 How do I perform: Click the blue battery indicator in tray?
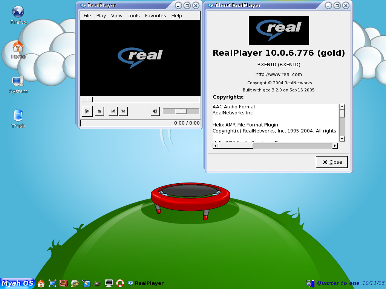[313, 283]
